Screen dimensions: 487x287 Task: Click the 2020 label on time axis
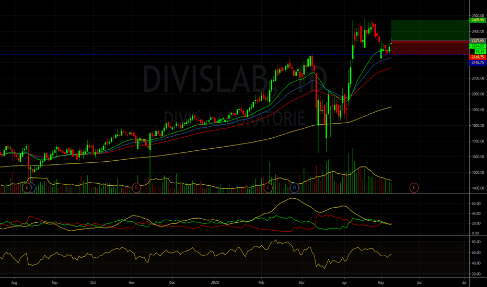(x=215, y=283)
